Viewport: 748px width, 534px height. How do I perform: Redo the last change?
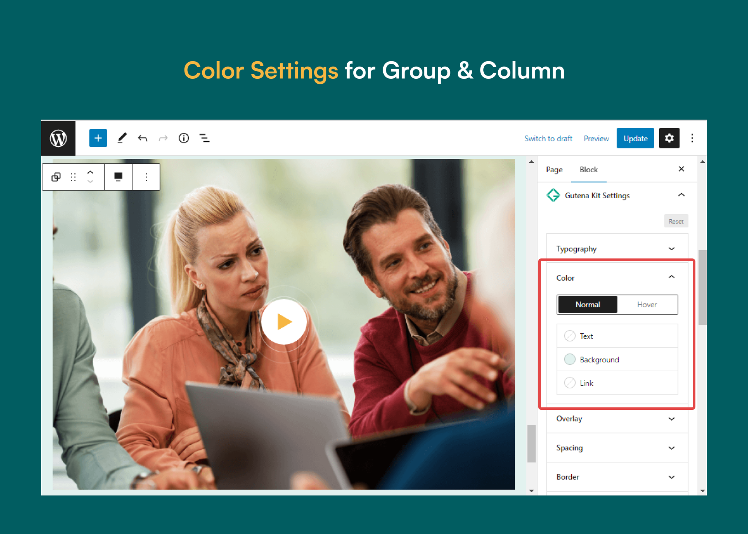[x=163, y=138]
